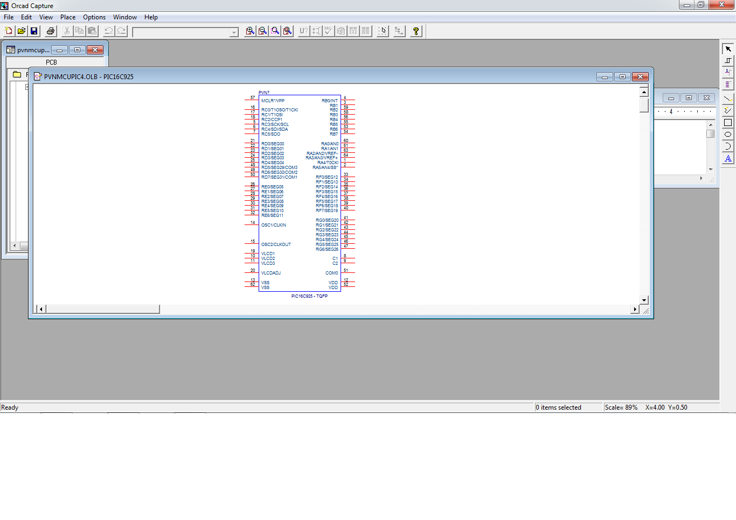Select the folder icon in project tree
This screenshot has width=736, height=520.
[x=17, y=74]
